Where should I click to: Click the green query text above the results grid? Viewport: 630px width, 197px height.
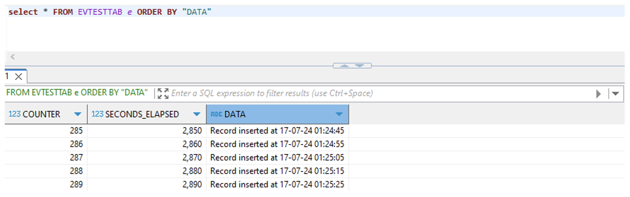point(77,93)
